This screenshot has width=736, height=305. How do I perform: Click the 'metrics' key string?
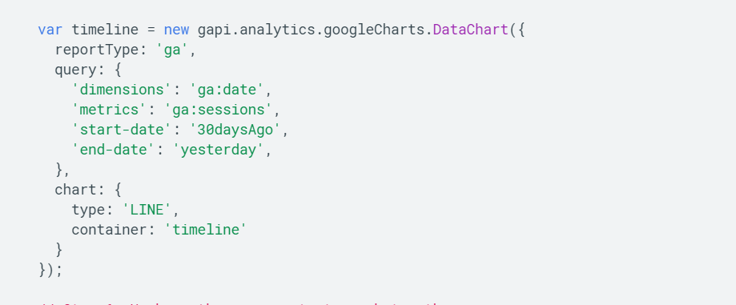click(x=110, y=110)
